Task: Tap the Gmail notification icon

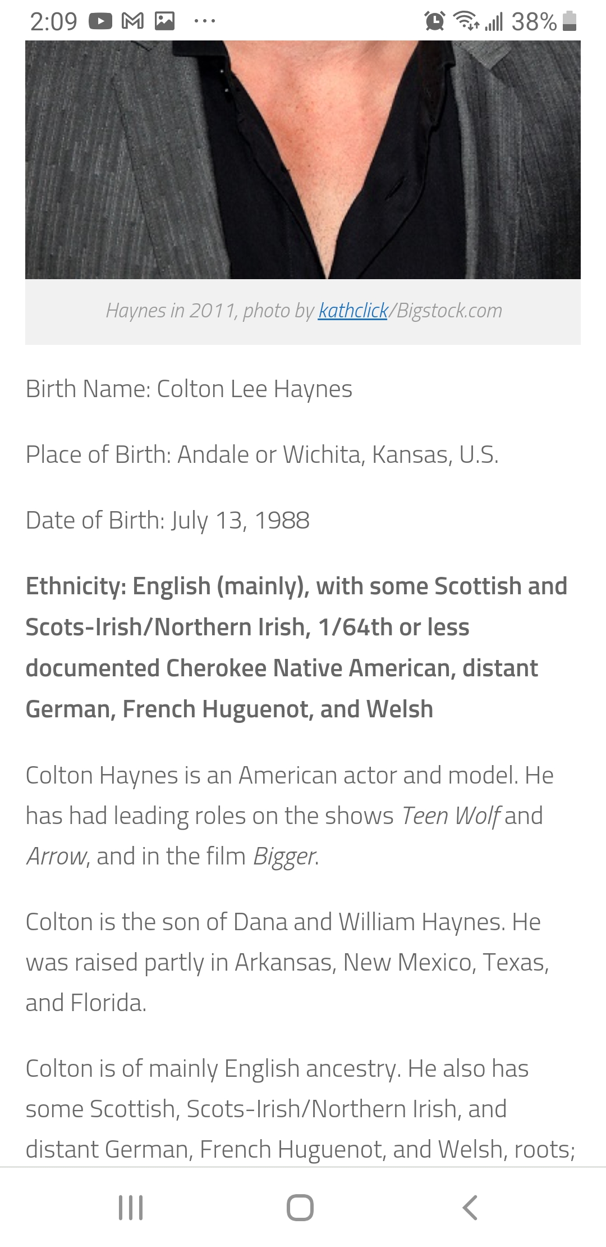Action: [132, 21]
